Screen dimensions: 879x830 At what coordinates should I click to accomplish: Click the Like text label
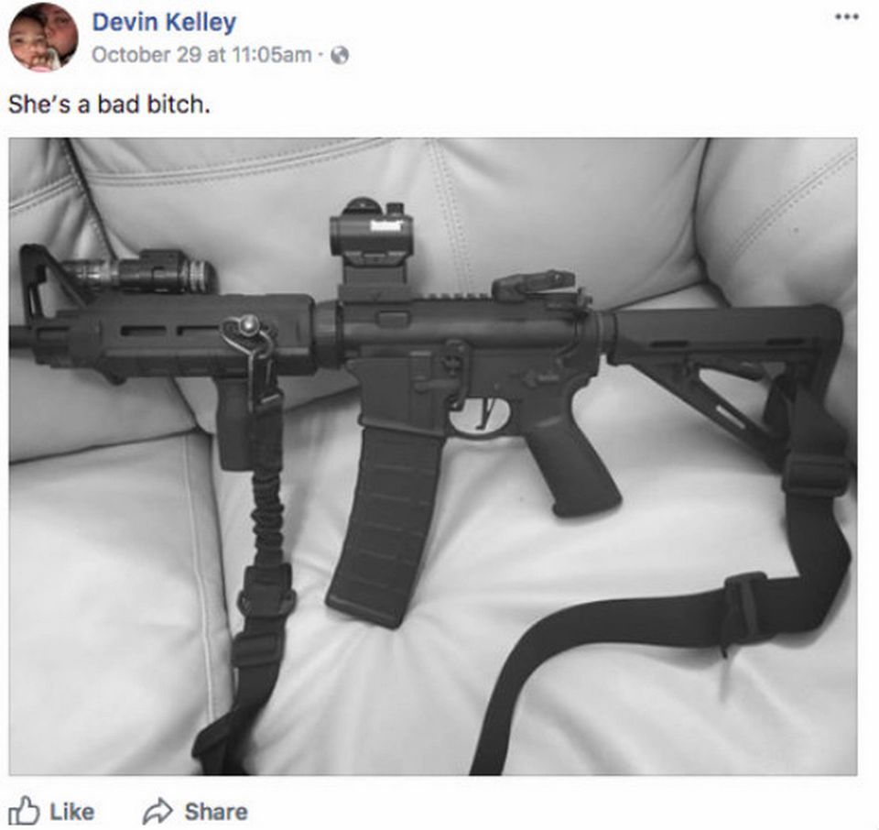[71, 812]
